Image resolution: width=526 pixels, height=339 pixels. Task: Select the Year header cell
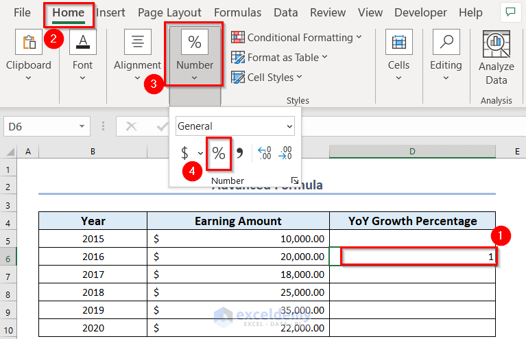pyautogui.click(x=93, y=221)
